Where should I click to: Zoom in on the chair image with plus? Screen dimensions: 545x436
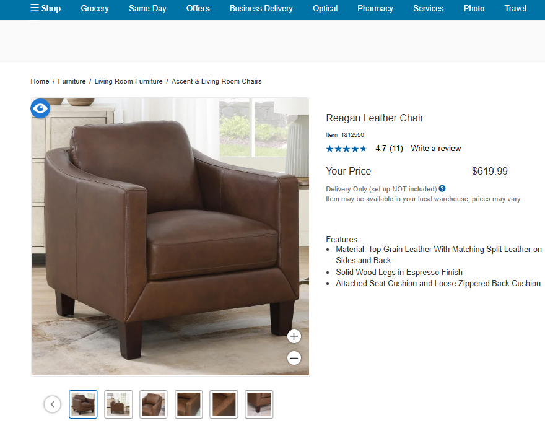[294, 336]
